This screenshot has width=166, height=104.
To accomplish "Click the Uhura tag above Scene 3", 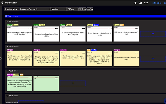I will (63, 25).
